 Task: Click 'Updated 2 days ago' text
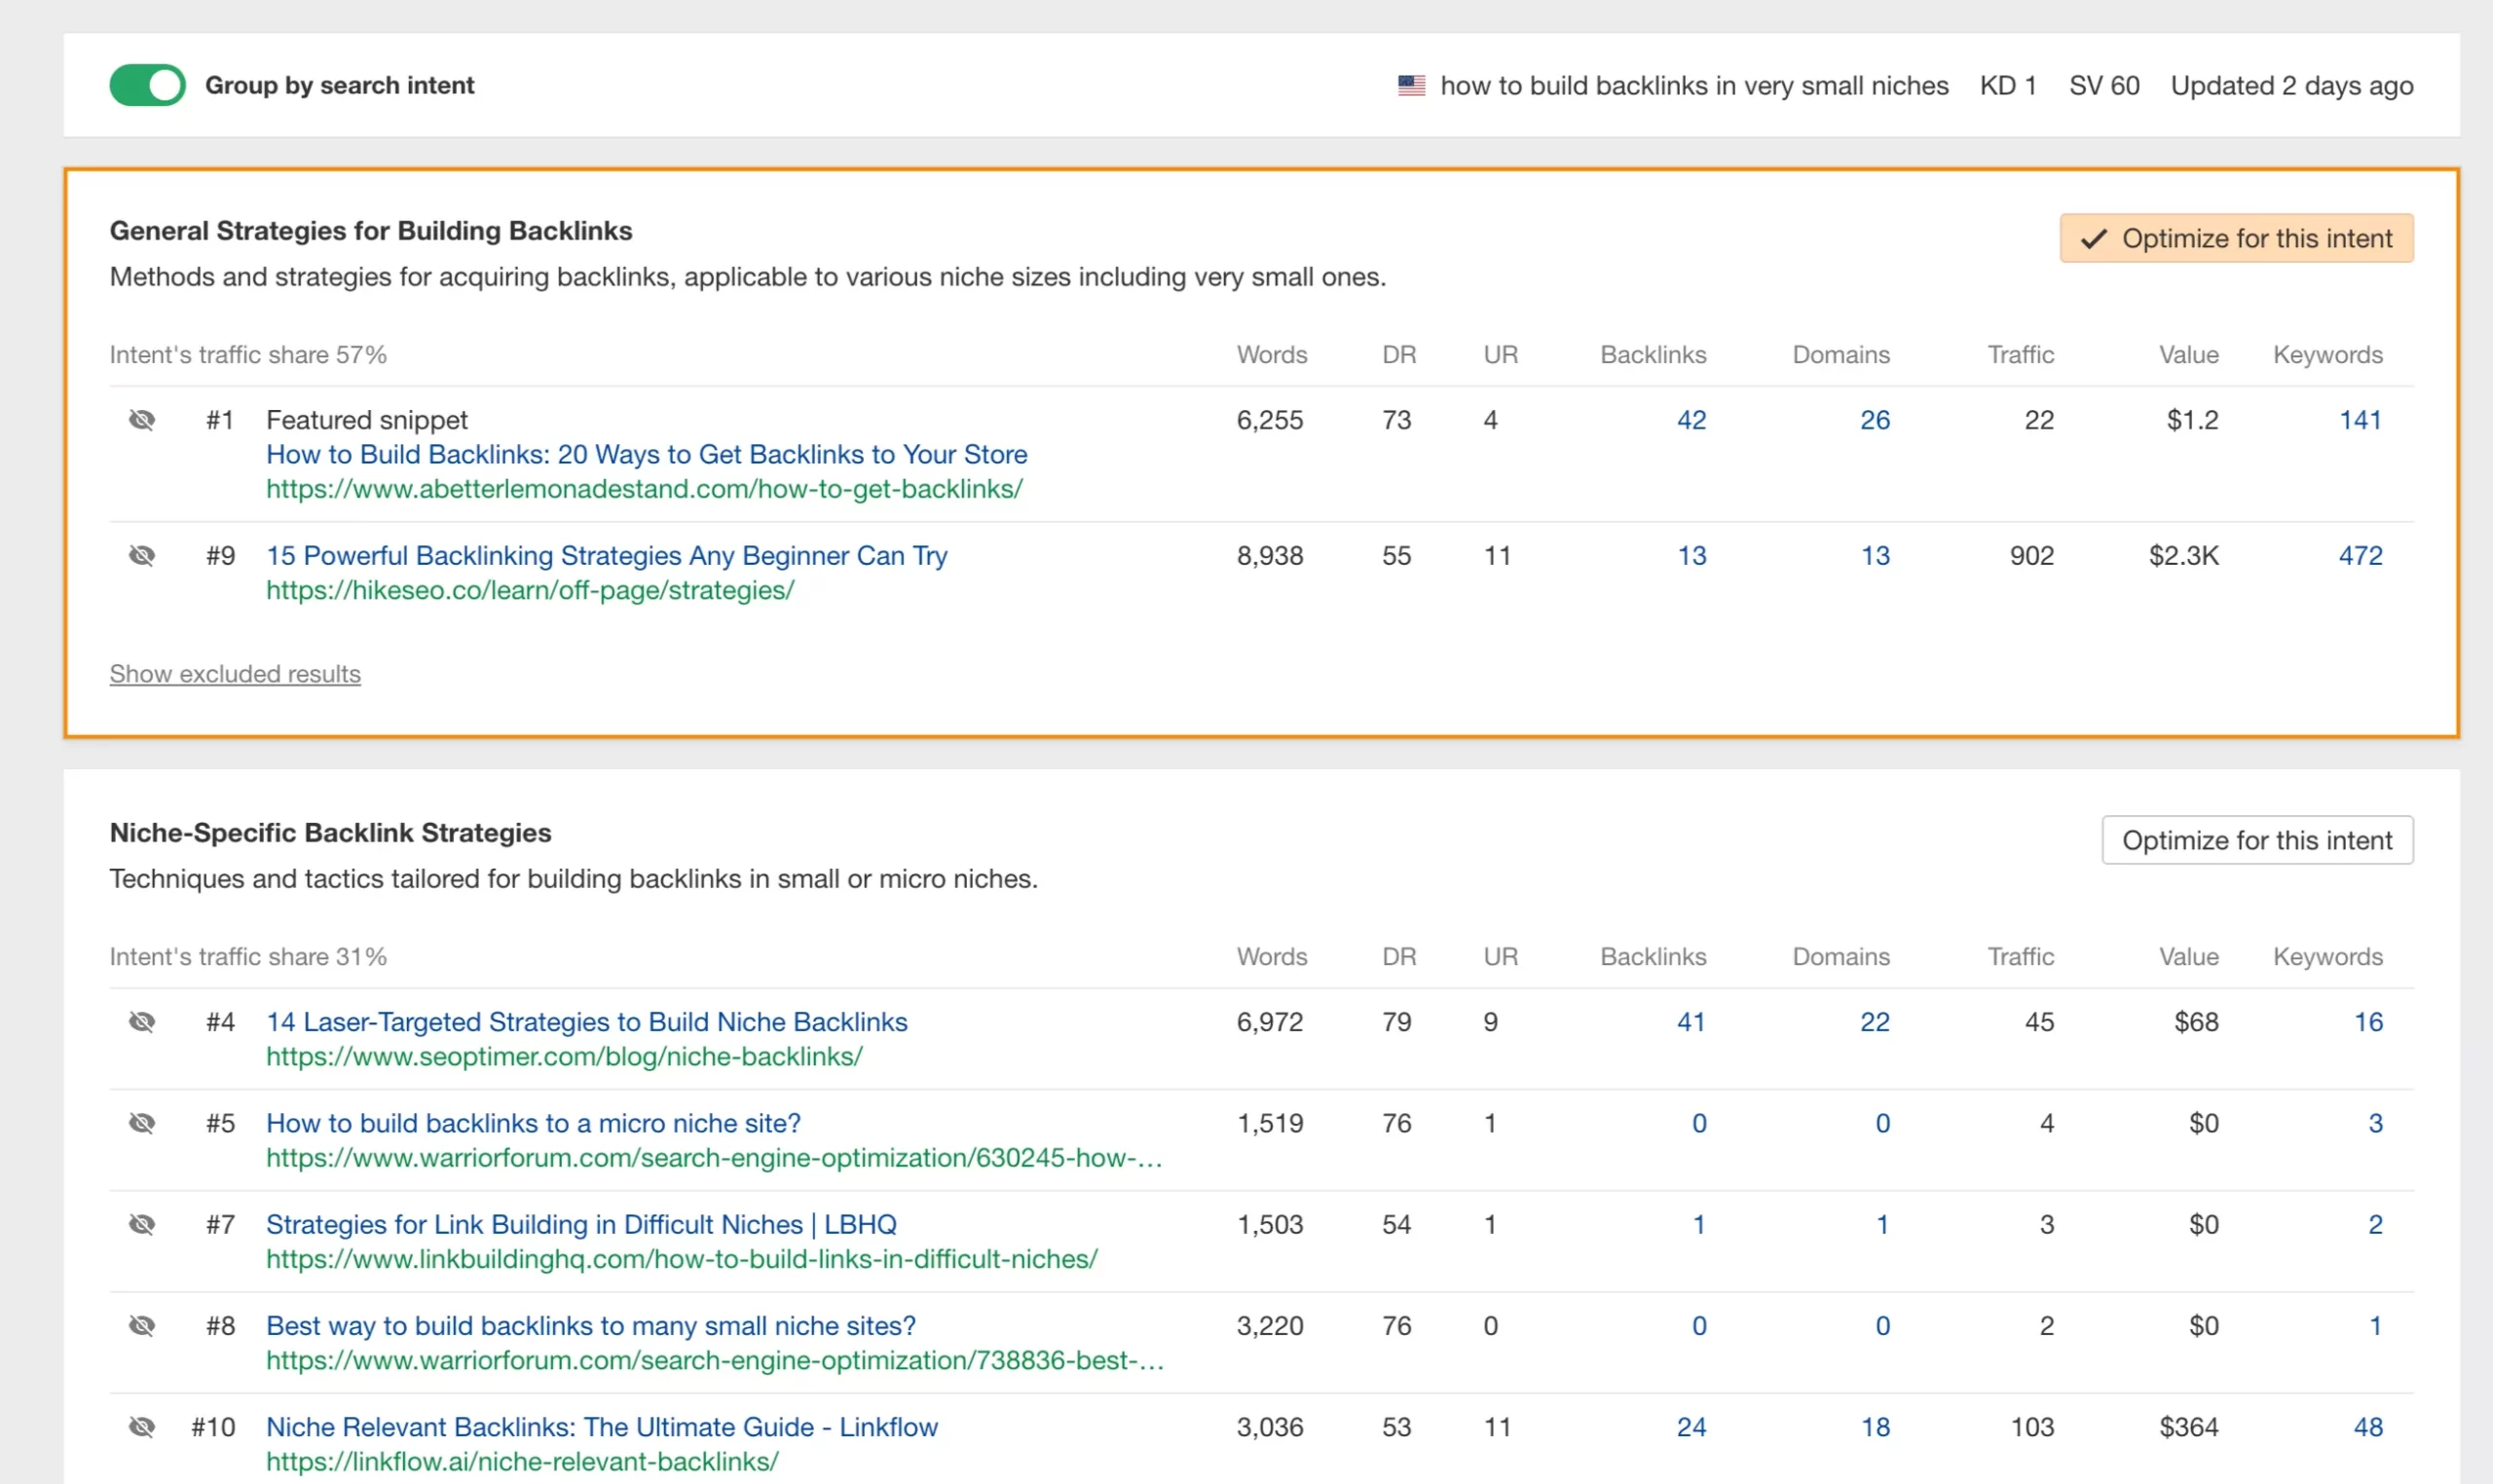coord(2292,86)
